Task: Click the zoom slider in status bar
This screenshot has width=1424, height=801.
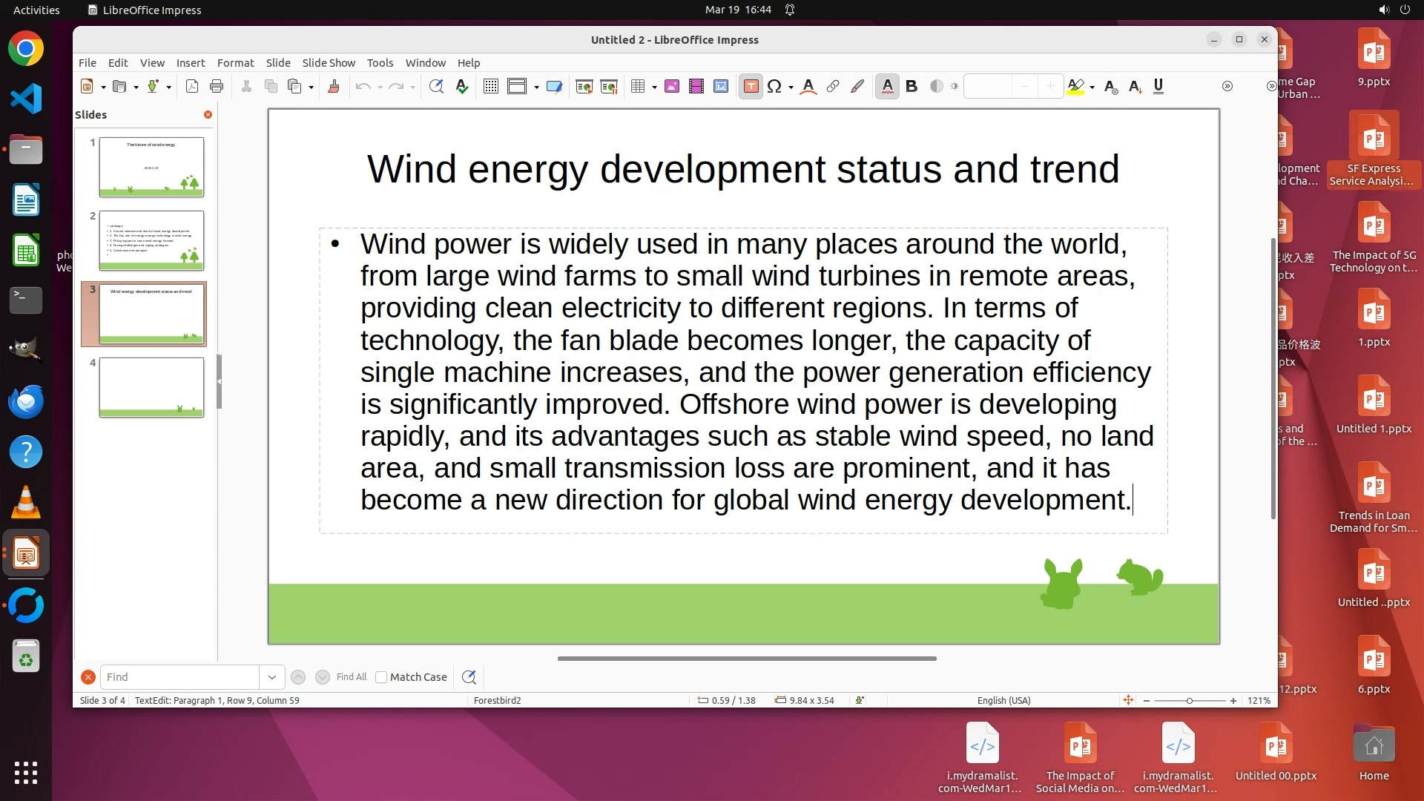Action: point(1189,701)
